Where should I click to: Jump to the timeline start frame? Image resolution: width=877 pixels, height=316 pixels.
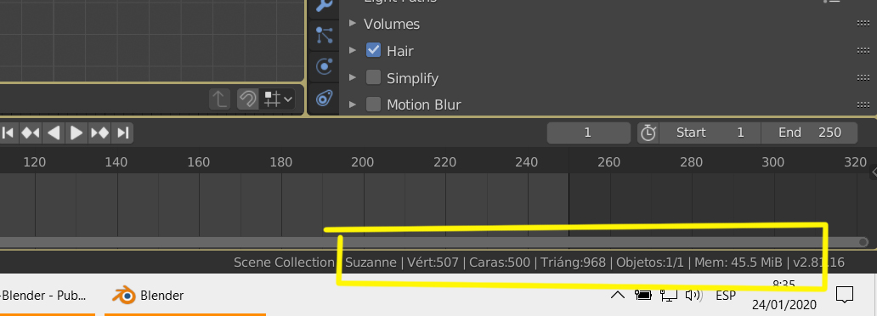tap(8, 133)
